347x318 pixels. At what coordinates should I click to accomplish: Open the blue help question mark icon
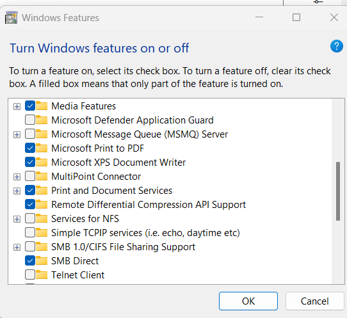pos(336,46)
